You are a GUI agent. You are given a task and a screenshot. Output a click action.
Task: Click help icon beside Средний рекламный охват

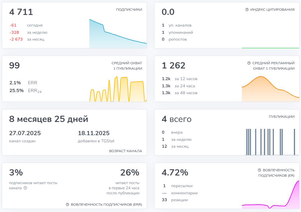249,63
